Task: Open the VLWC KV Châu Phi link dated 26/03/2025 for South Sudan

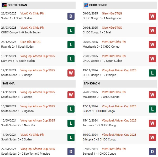Action: coord(32,13)
